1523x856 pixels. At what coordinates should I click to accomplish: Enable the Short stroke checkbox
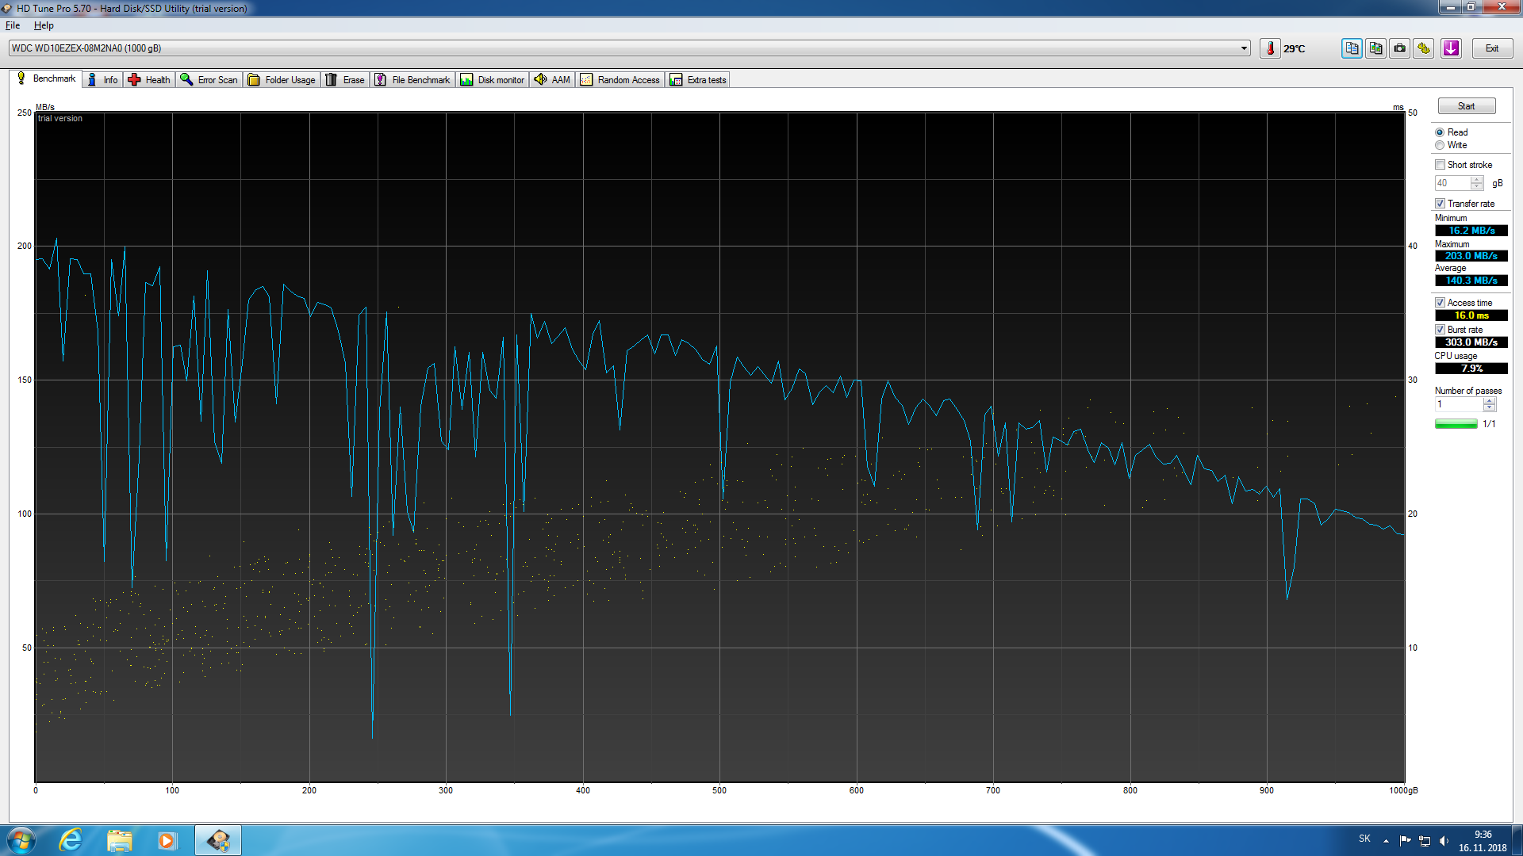pos(1440,165)
